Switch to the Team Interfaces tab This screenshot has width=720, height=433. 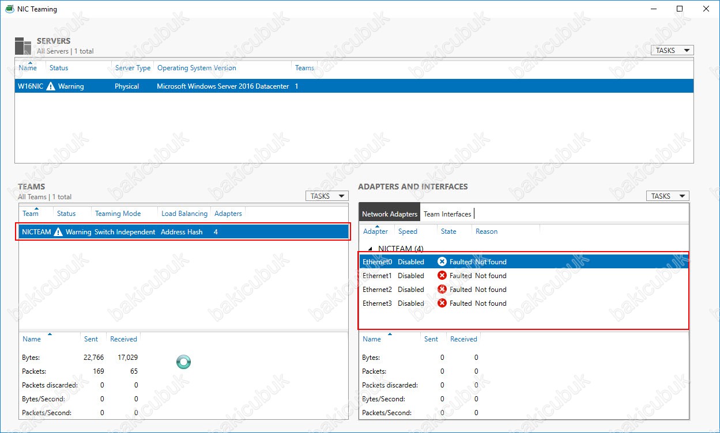pos(447,214)
